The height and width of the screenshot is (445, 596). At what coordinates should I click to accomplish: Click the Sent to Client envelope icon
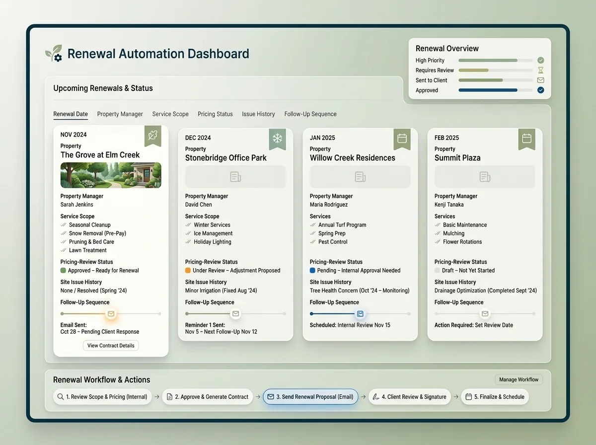(x=540, y=80)
